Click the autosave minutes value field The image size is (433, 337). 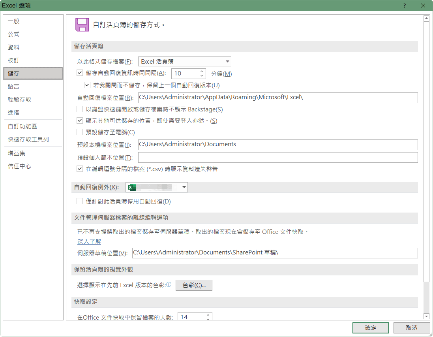[x=185, y=73]
